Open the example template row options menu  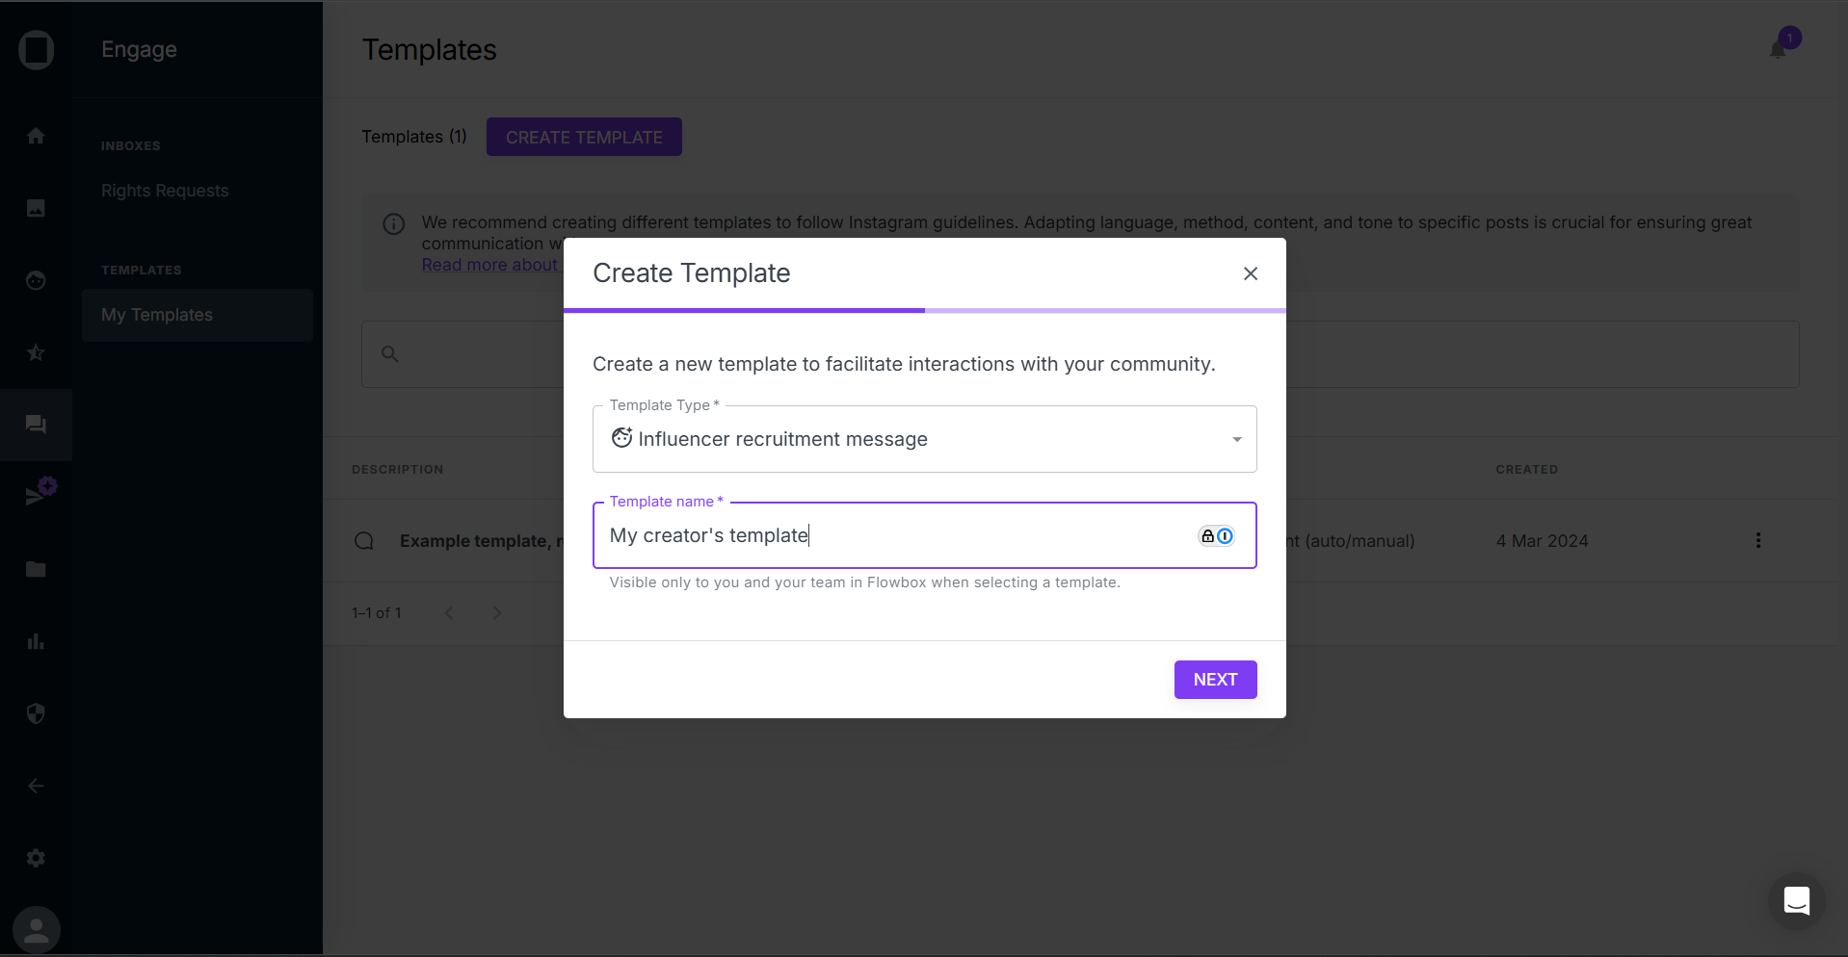[x=1758, y=541]
